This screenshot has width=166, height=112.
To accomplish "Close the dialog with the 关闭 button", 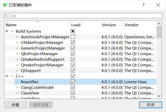I will [150, 105].
